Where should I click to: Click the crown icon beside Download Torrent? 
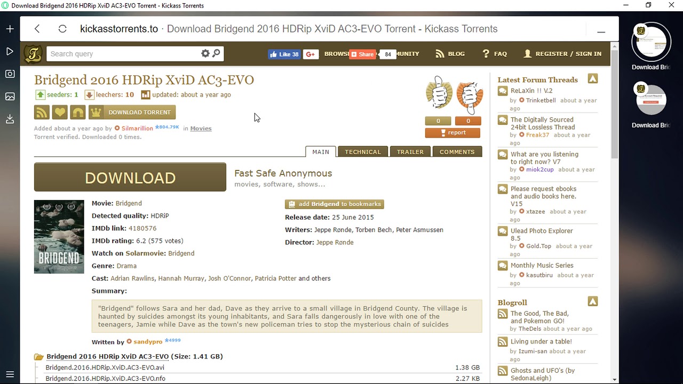[96, 112]
